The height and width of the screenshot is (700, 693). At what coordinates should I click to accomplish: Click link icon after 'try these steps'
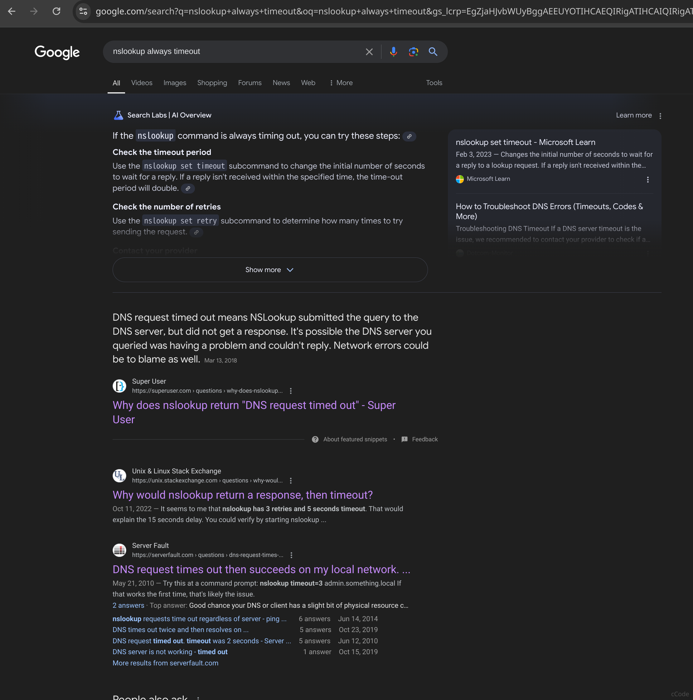[x=409, y=136]
